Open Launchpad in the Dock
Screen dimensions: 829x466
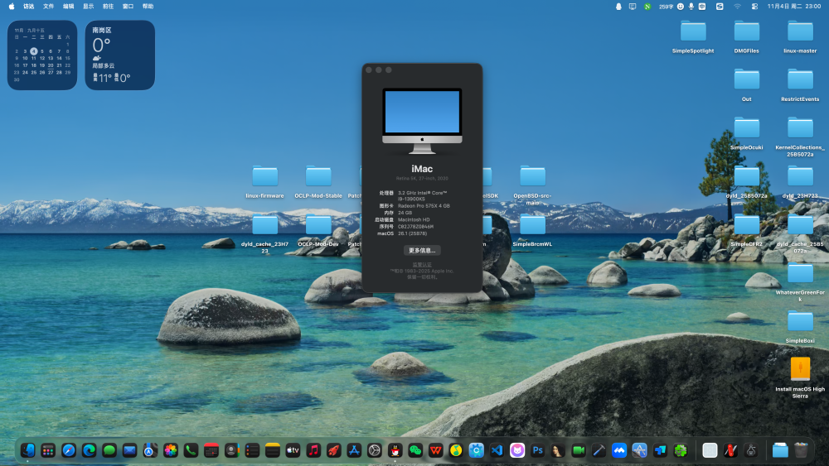48,450
